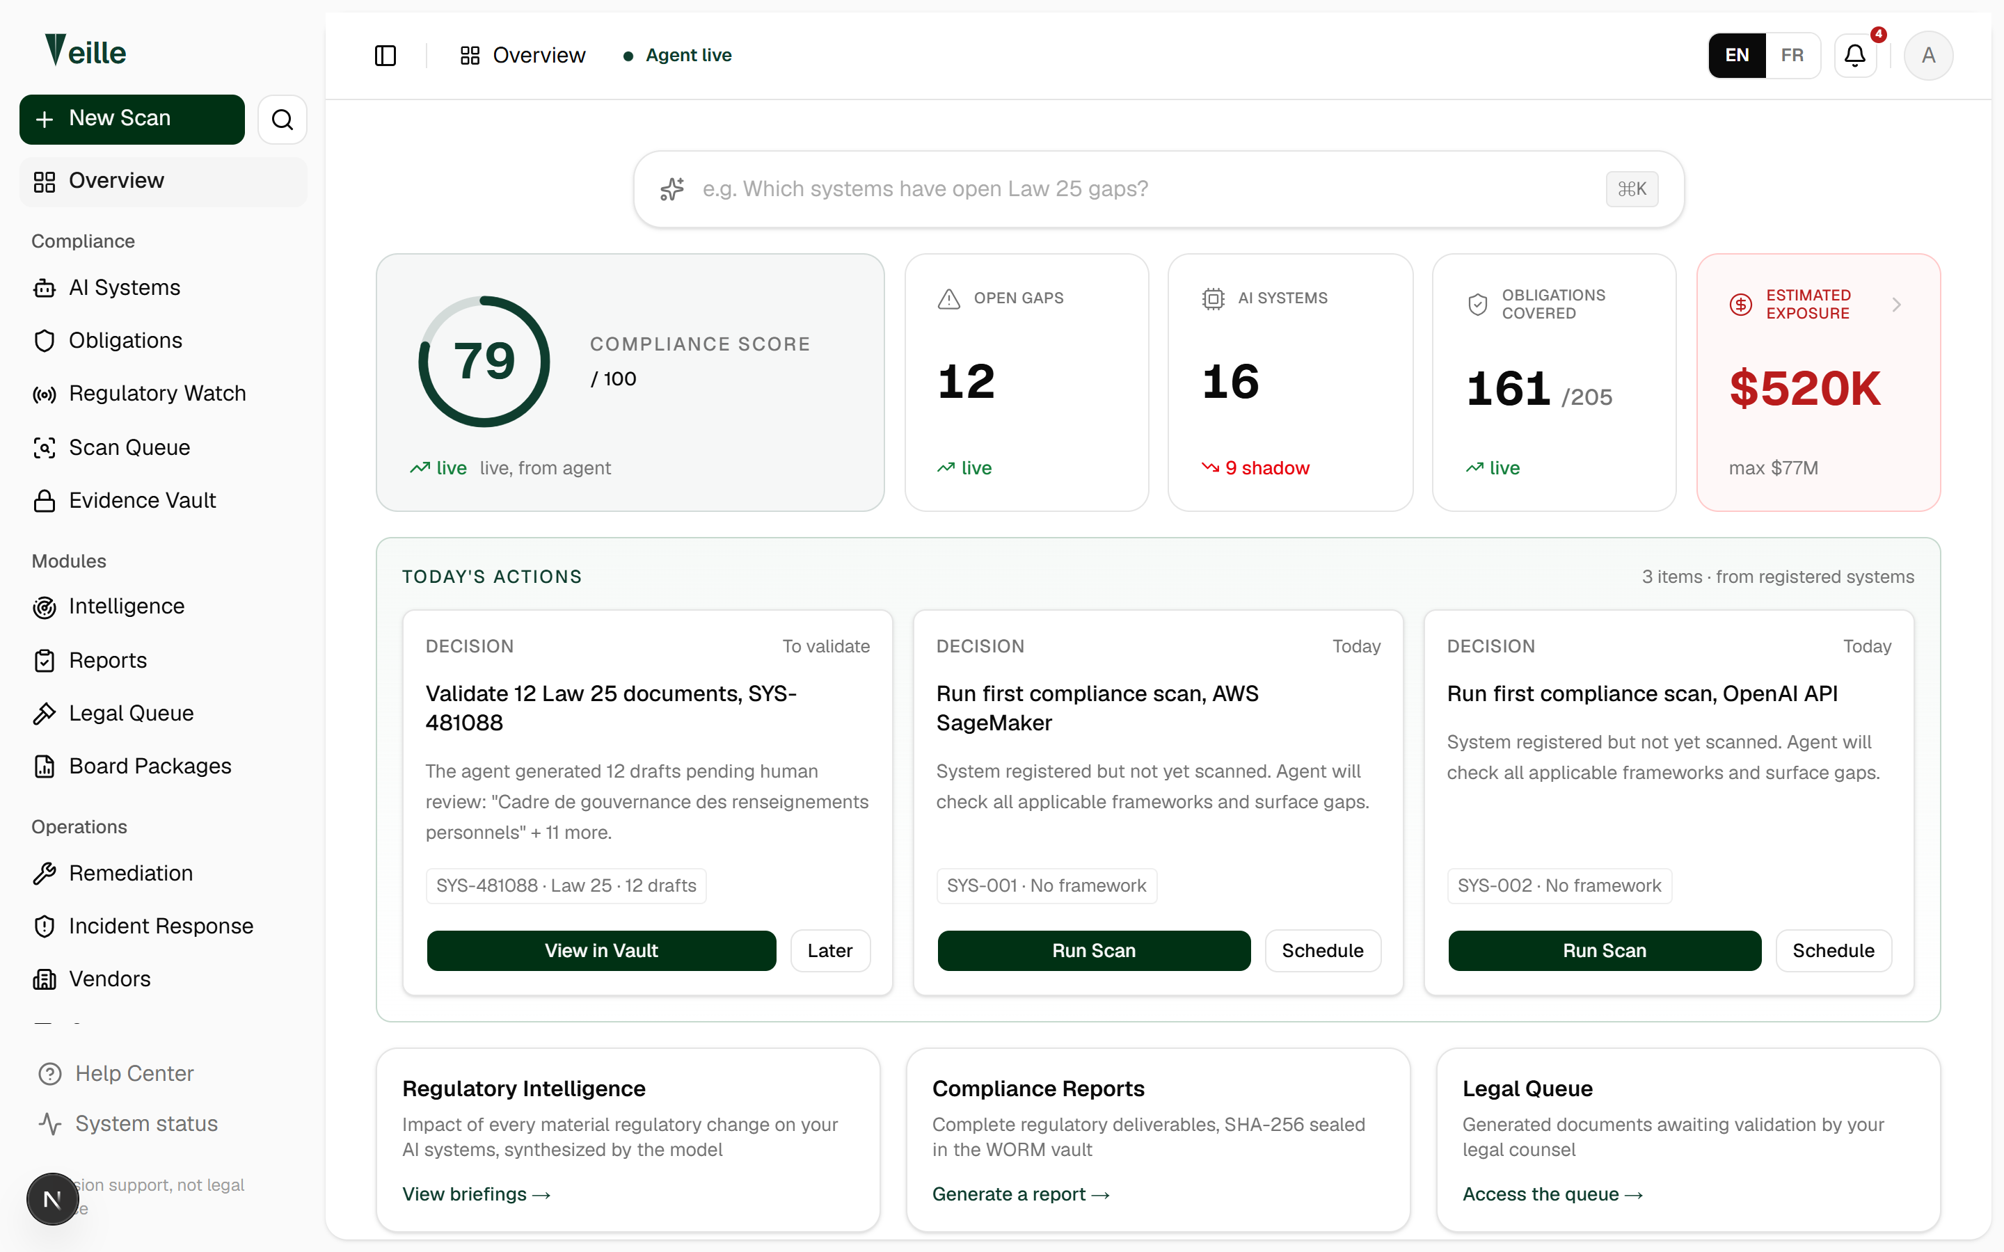Open System status page
The height and width of the screenshot is (1252, 2004).
[x=127, y=1125]
